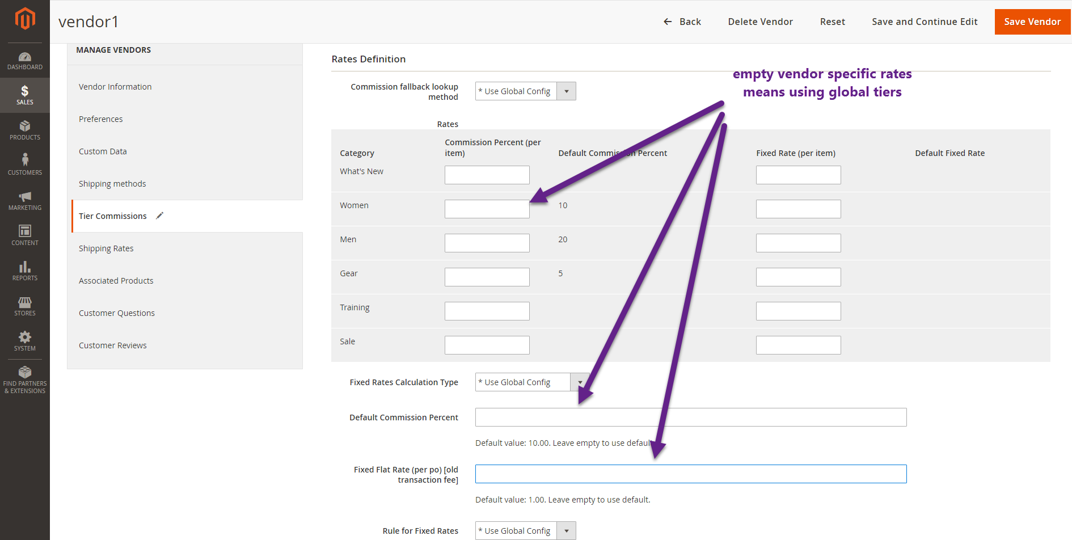Go back using the Back button
Viewport: 1072px width, 540px height.
[x=682, y=22]
